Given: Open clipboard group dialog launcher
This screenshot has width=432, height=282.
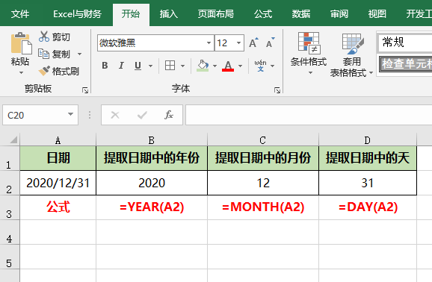Looking at the screenshot, I should (x=85, y=90).
